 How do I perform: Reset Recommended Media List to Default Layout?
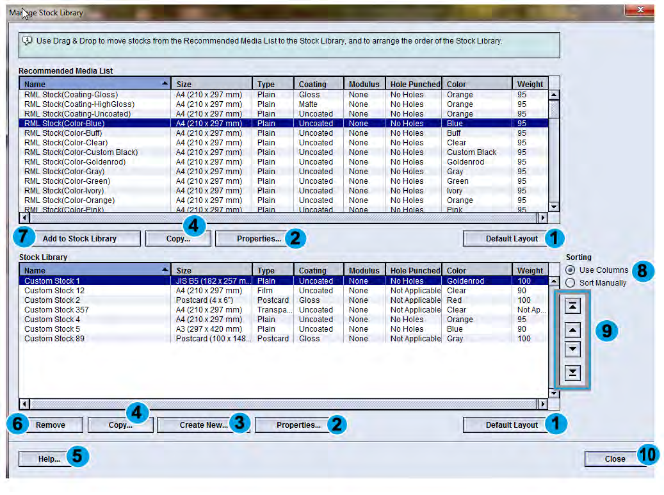[x=512, y=239]
